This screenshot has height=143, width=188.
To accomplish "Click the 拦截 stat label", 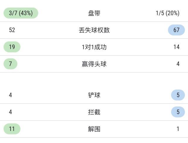I will (94, 112).
